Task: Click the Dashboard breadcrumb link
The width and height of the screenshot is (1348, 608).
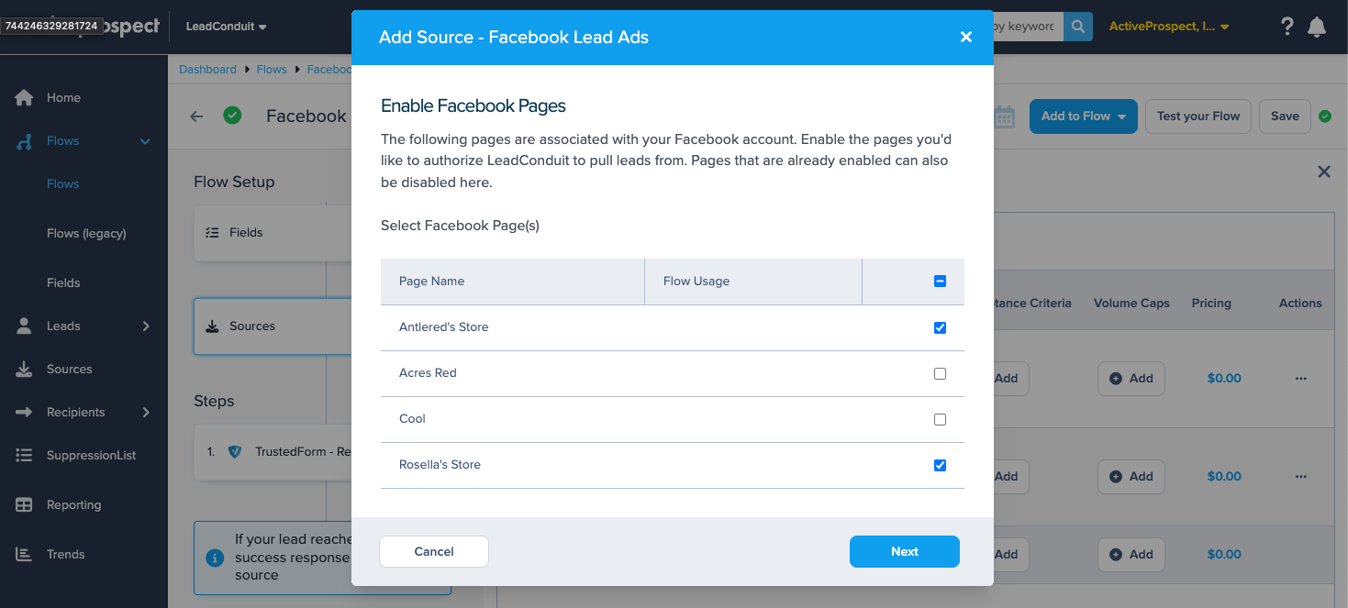Action: [207, 70]
